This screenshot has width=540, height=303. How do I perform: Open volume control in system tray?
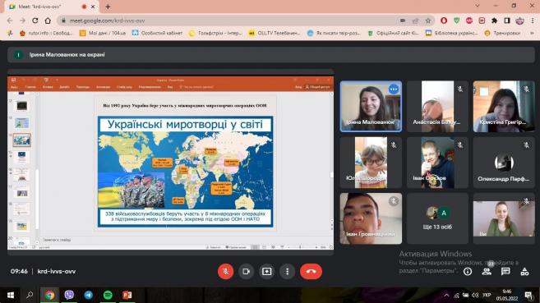point(475,295)
